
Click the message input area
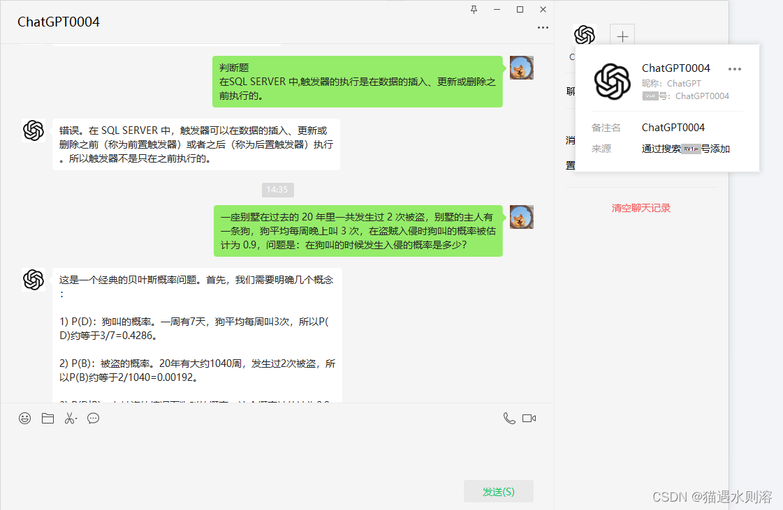(x=277, y=454)
